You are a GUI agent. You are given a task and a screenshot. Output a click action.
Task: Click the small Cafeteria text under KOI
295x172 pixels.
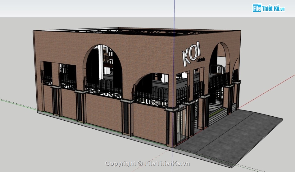[x=201, y=60]
